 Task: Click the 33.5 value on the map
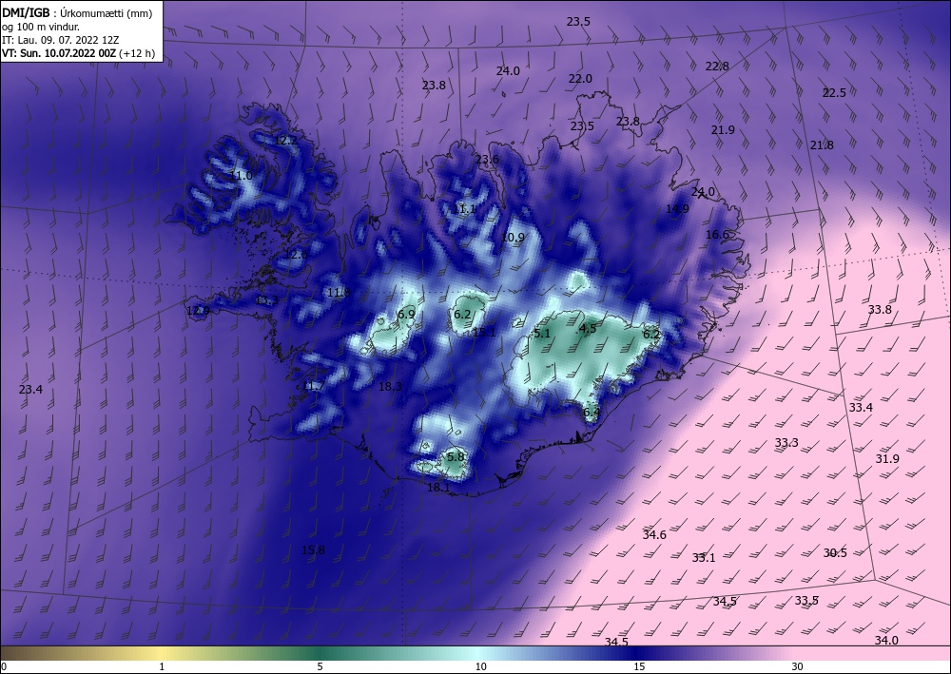click(x=806, y=601)
